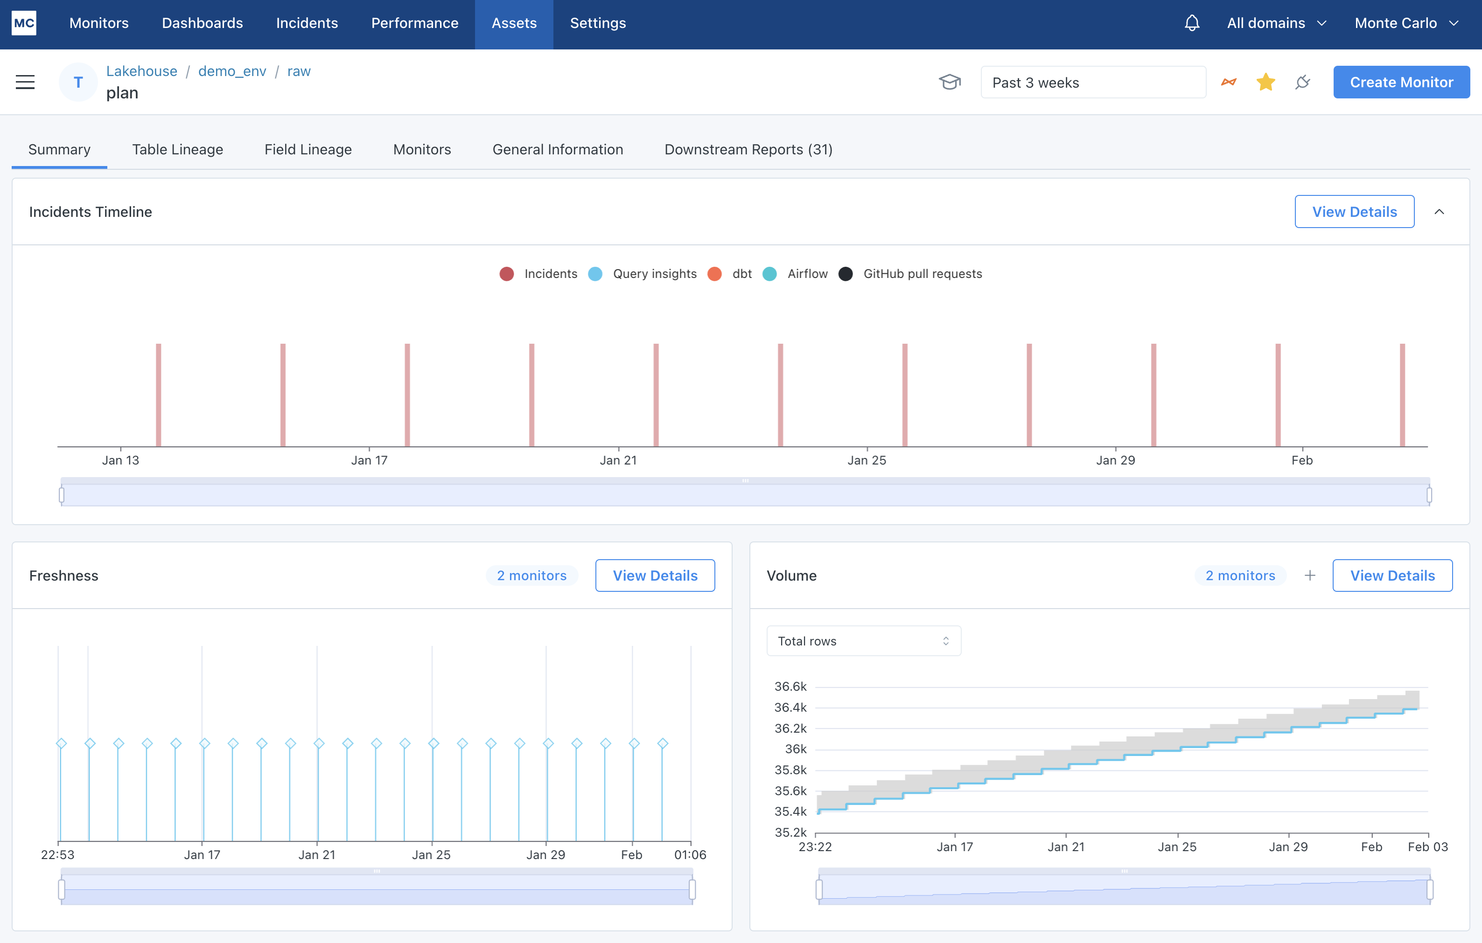The height and width of the screenshot is (943, 1482).
Task: Toggle the yellow favorite star
Action: (1265, 82)
